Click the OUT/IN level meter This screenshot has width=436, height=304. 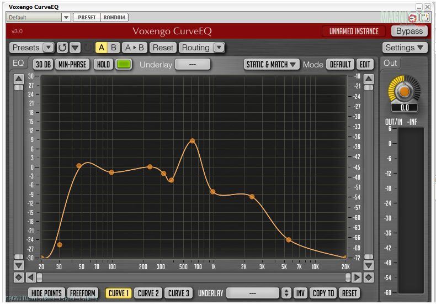point(411,211)
